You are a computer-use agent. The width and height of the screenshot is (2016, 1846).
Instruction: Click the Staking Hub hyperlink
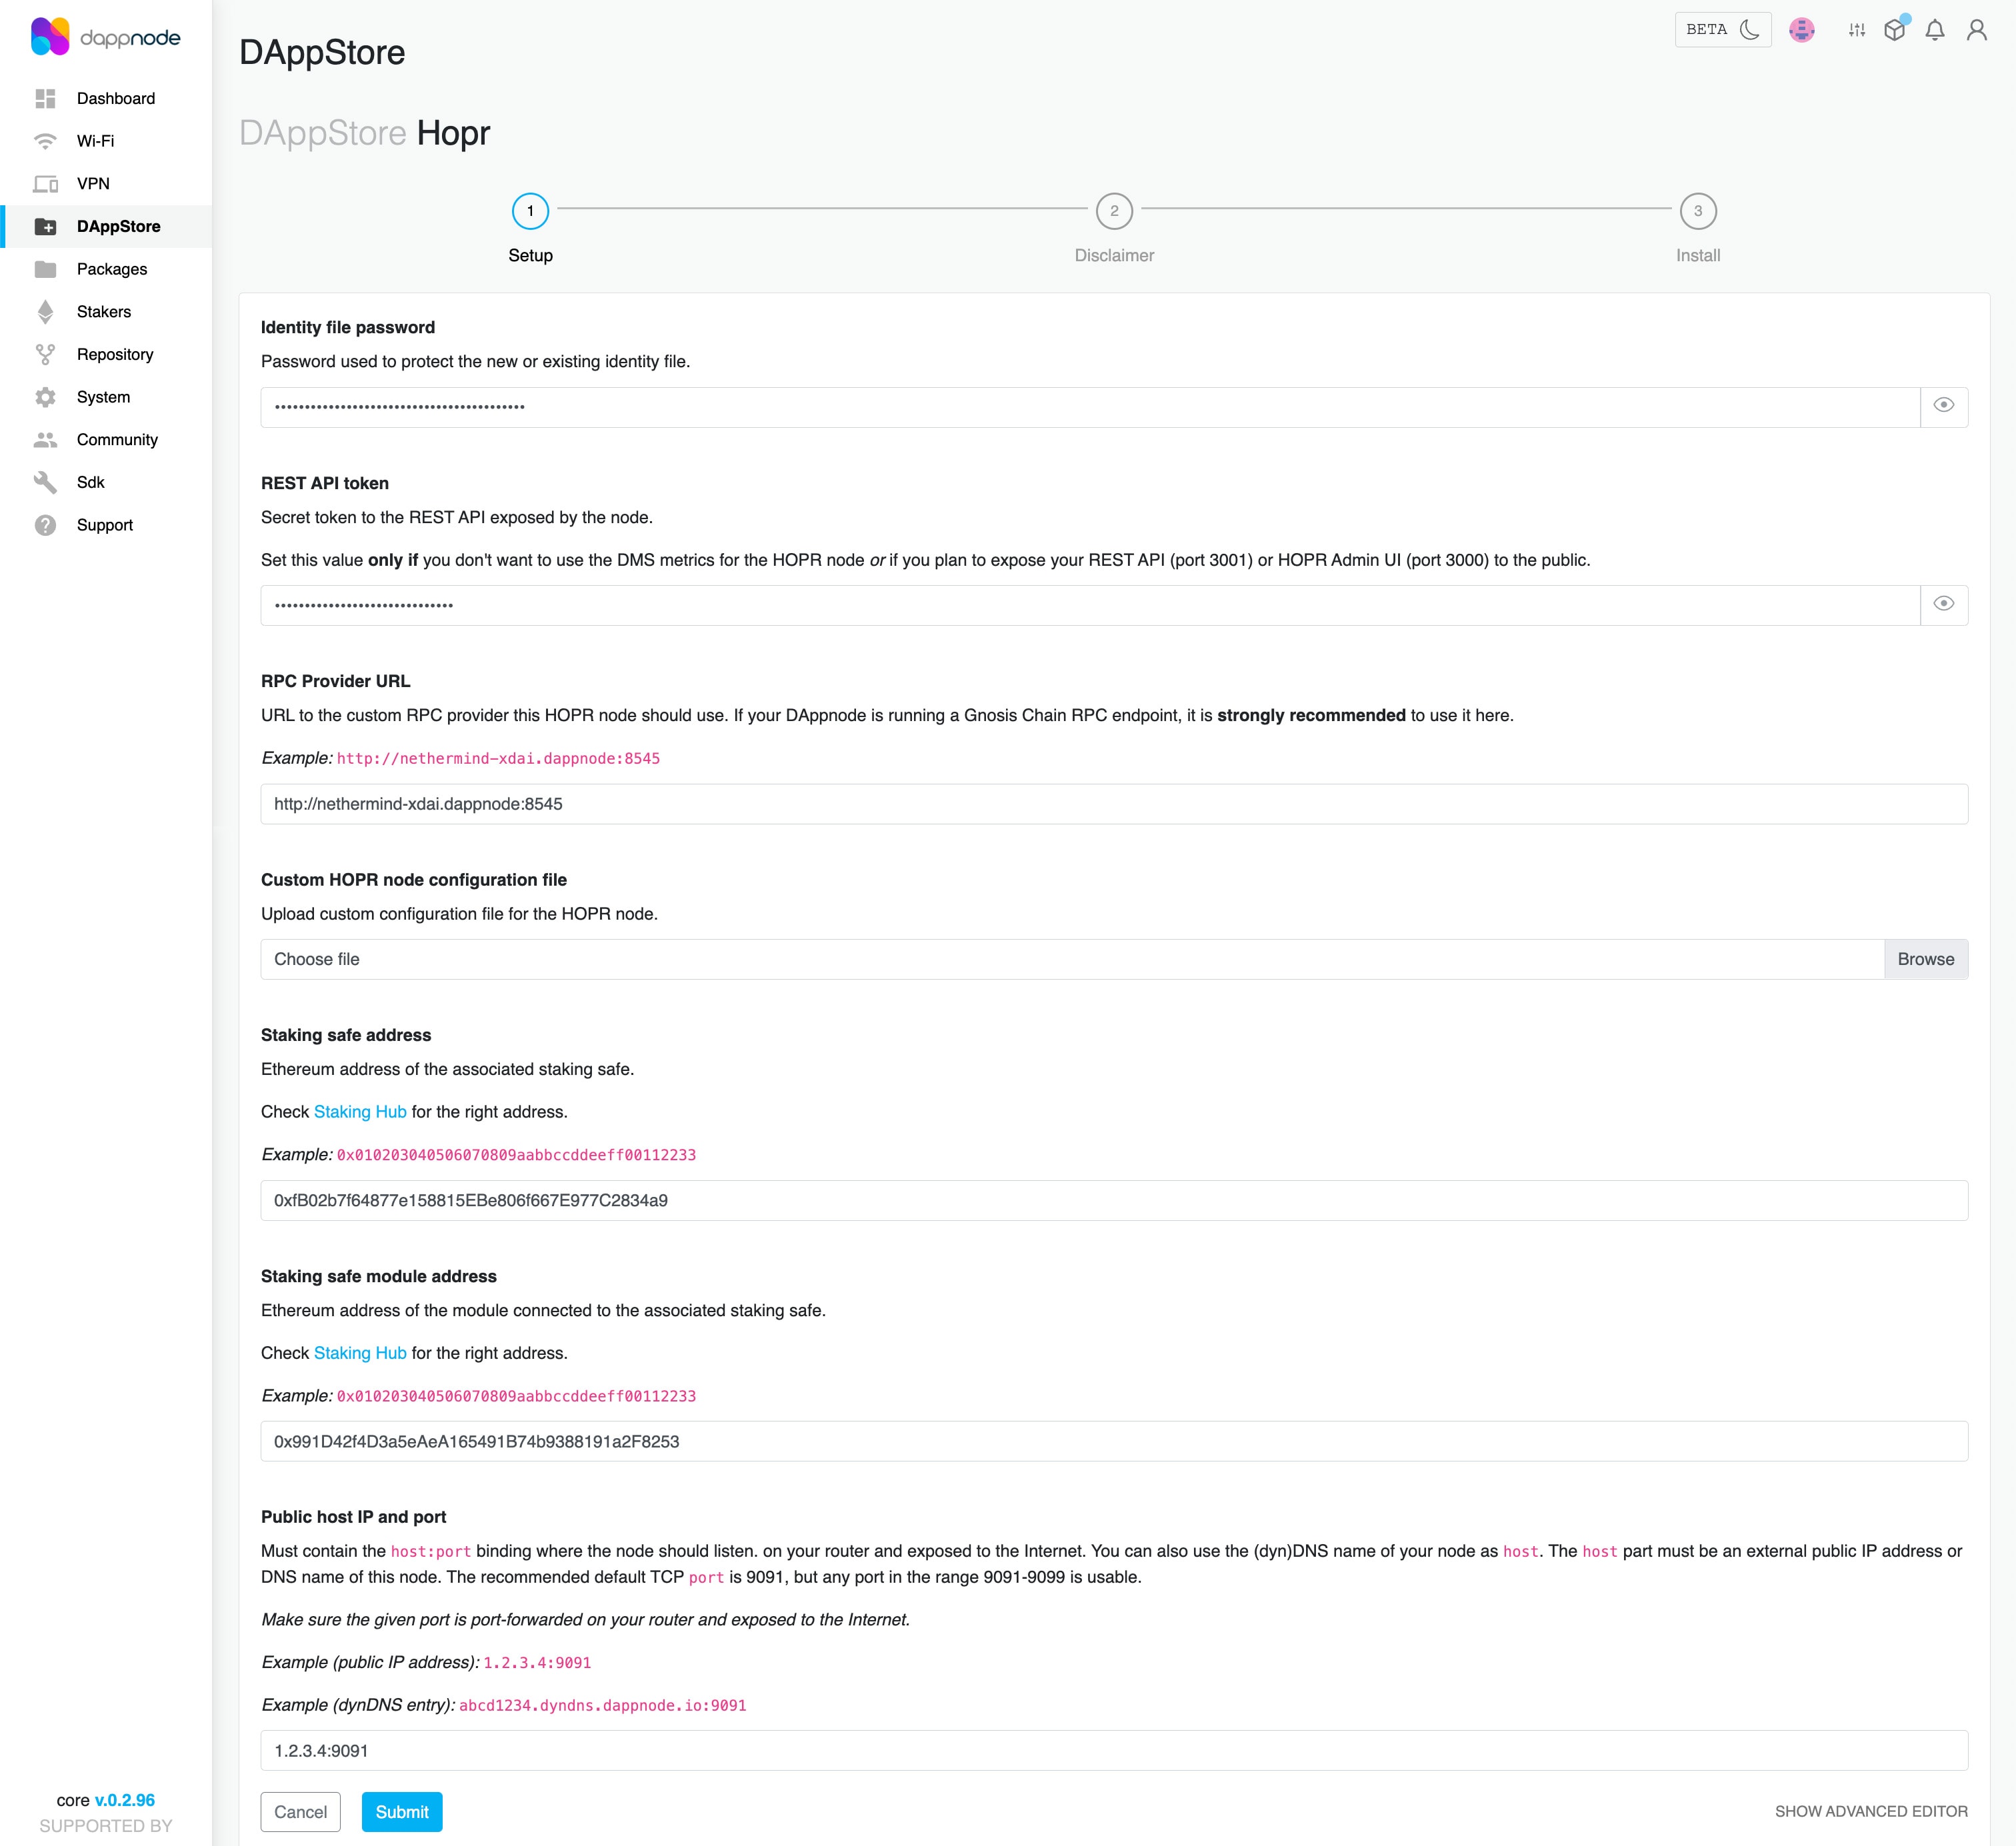pyautogui.click(x=360, y=1112)
